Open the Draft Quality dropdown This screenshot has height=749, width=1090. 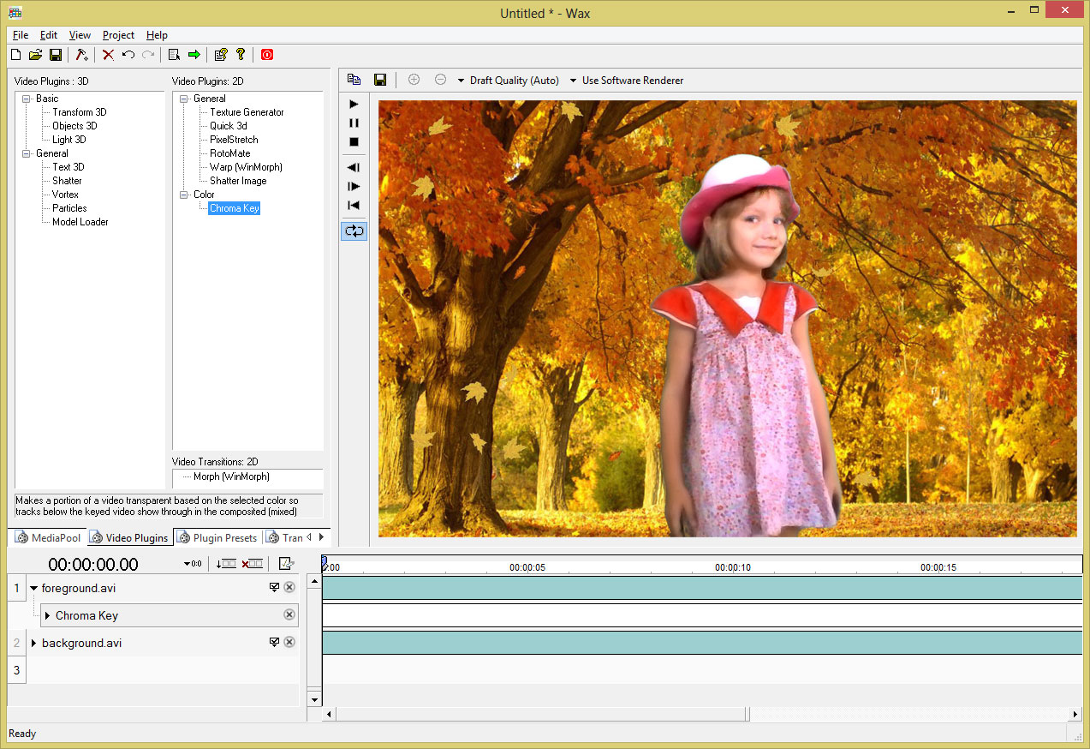point(514,80)
